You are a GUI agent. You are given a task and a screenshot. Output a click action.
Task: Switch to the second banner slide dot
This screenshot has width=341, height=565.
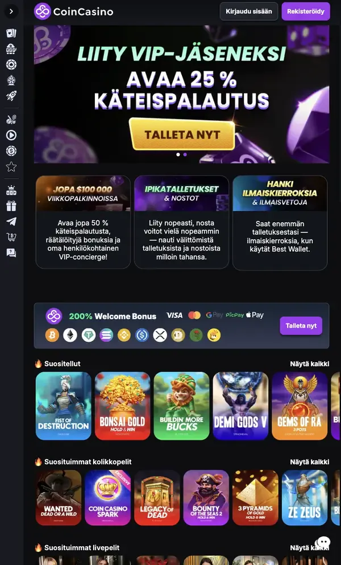click(x=185, y=154)
